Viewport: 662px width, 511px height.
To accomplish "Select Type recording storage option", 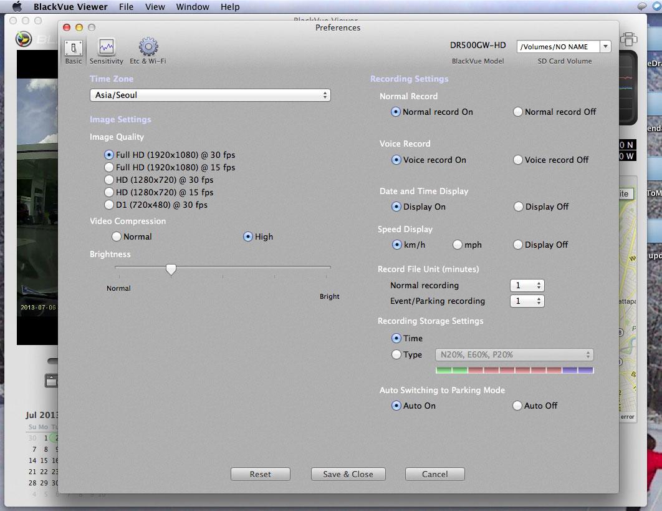I will pyautogui.click(x=396, y=354).
